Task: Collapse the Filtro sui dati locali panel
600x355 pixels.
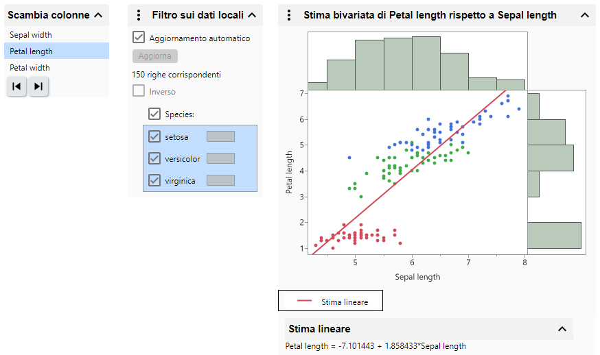Action: [x=251, y=14]
